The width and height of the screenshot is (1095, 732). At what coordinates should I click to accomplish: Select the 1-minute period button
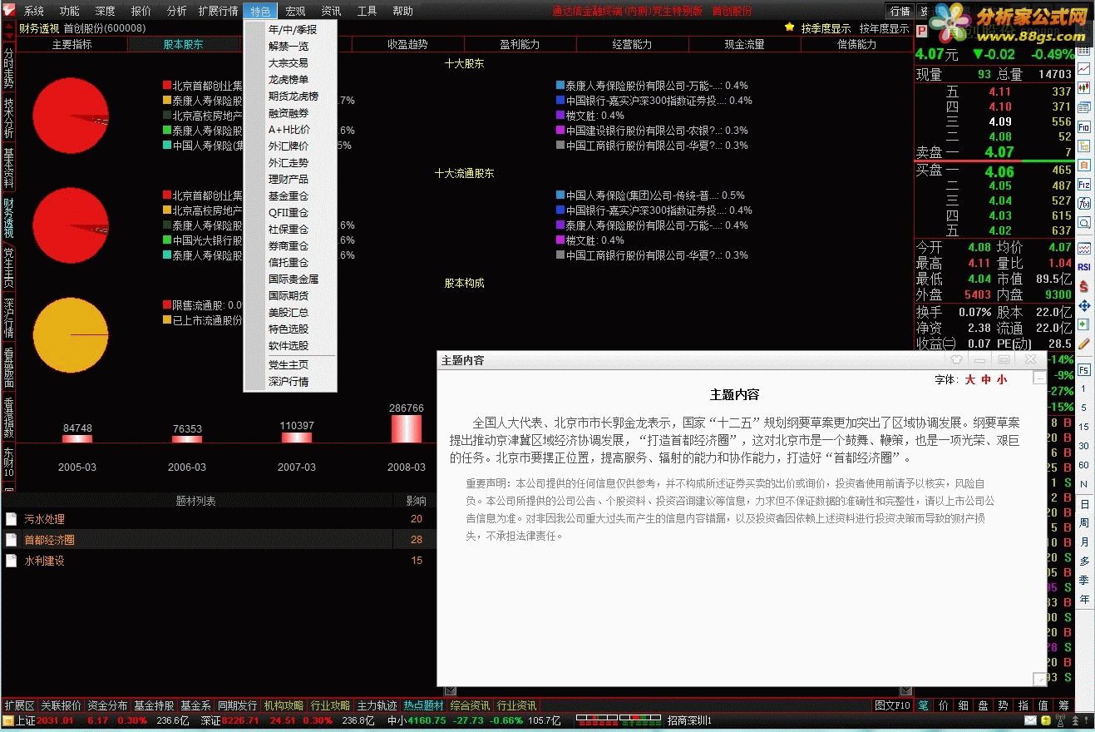click(1084, 388)
